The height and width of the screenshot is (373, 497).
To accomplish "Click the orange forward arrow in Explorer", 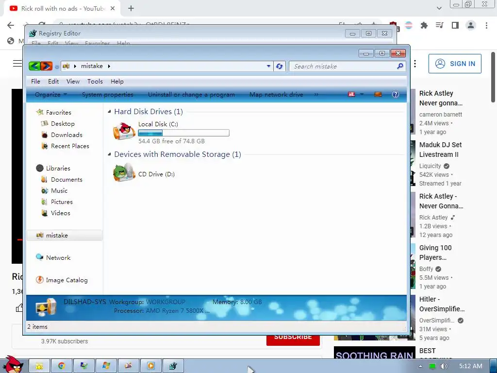I will (x=46, y=66).
